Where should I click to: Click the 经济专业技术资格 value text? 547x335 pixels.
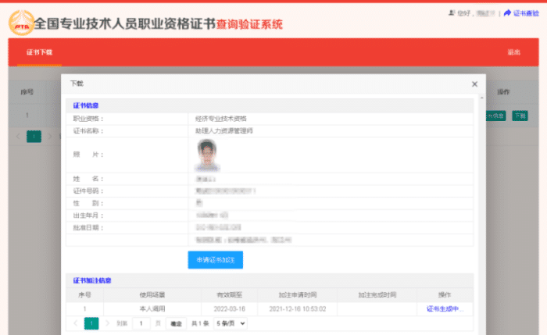point(221,119)
